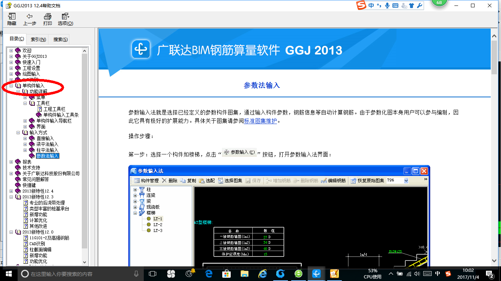Expand the 工程设置 tree node

tap(11, 68)
